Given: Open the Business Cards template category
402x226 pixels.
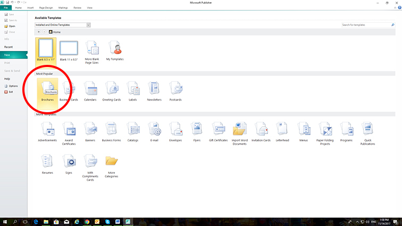Looking at the screenshot, I should [69, 91].
